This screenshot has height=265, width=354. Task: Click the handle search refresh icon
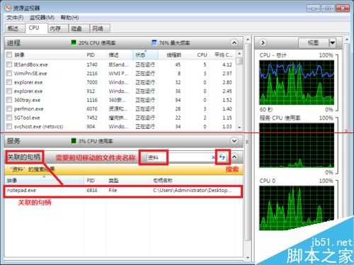pyautogui.click(x=222, y=157)
